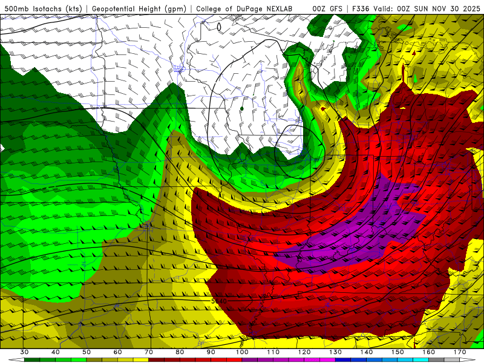484x363 pixels.
Task: Click the "Geopotential Height (gpm)" header text
Action: 139,9
